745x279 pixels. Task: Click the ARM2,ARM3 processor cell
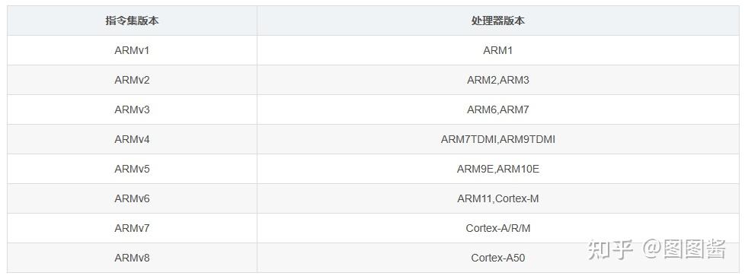point(498,80)
